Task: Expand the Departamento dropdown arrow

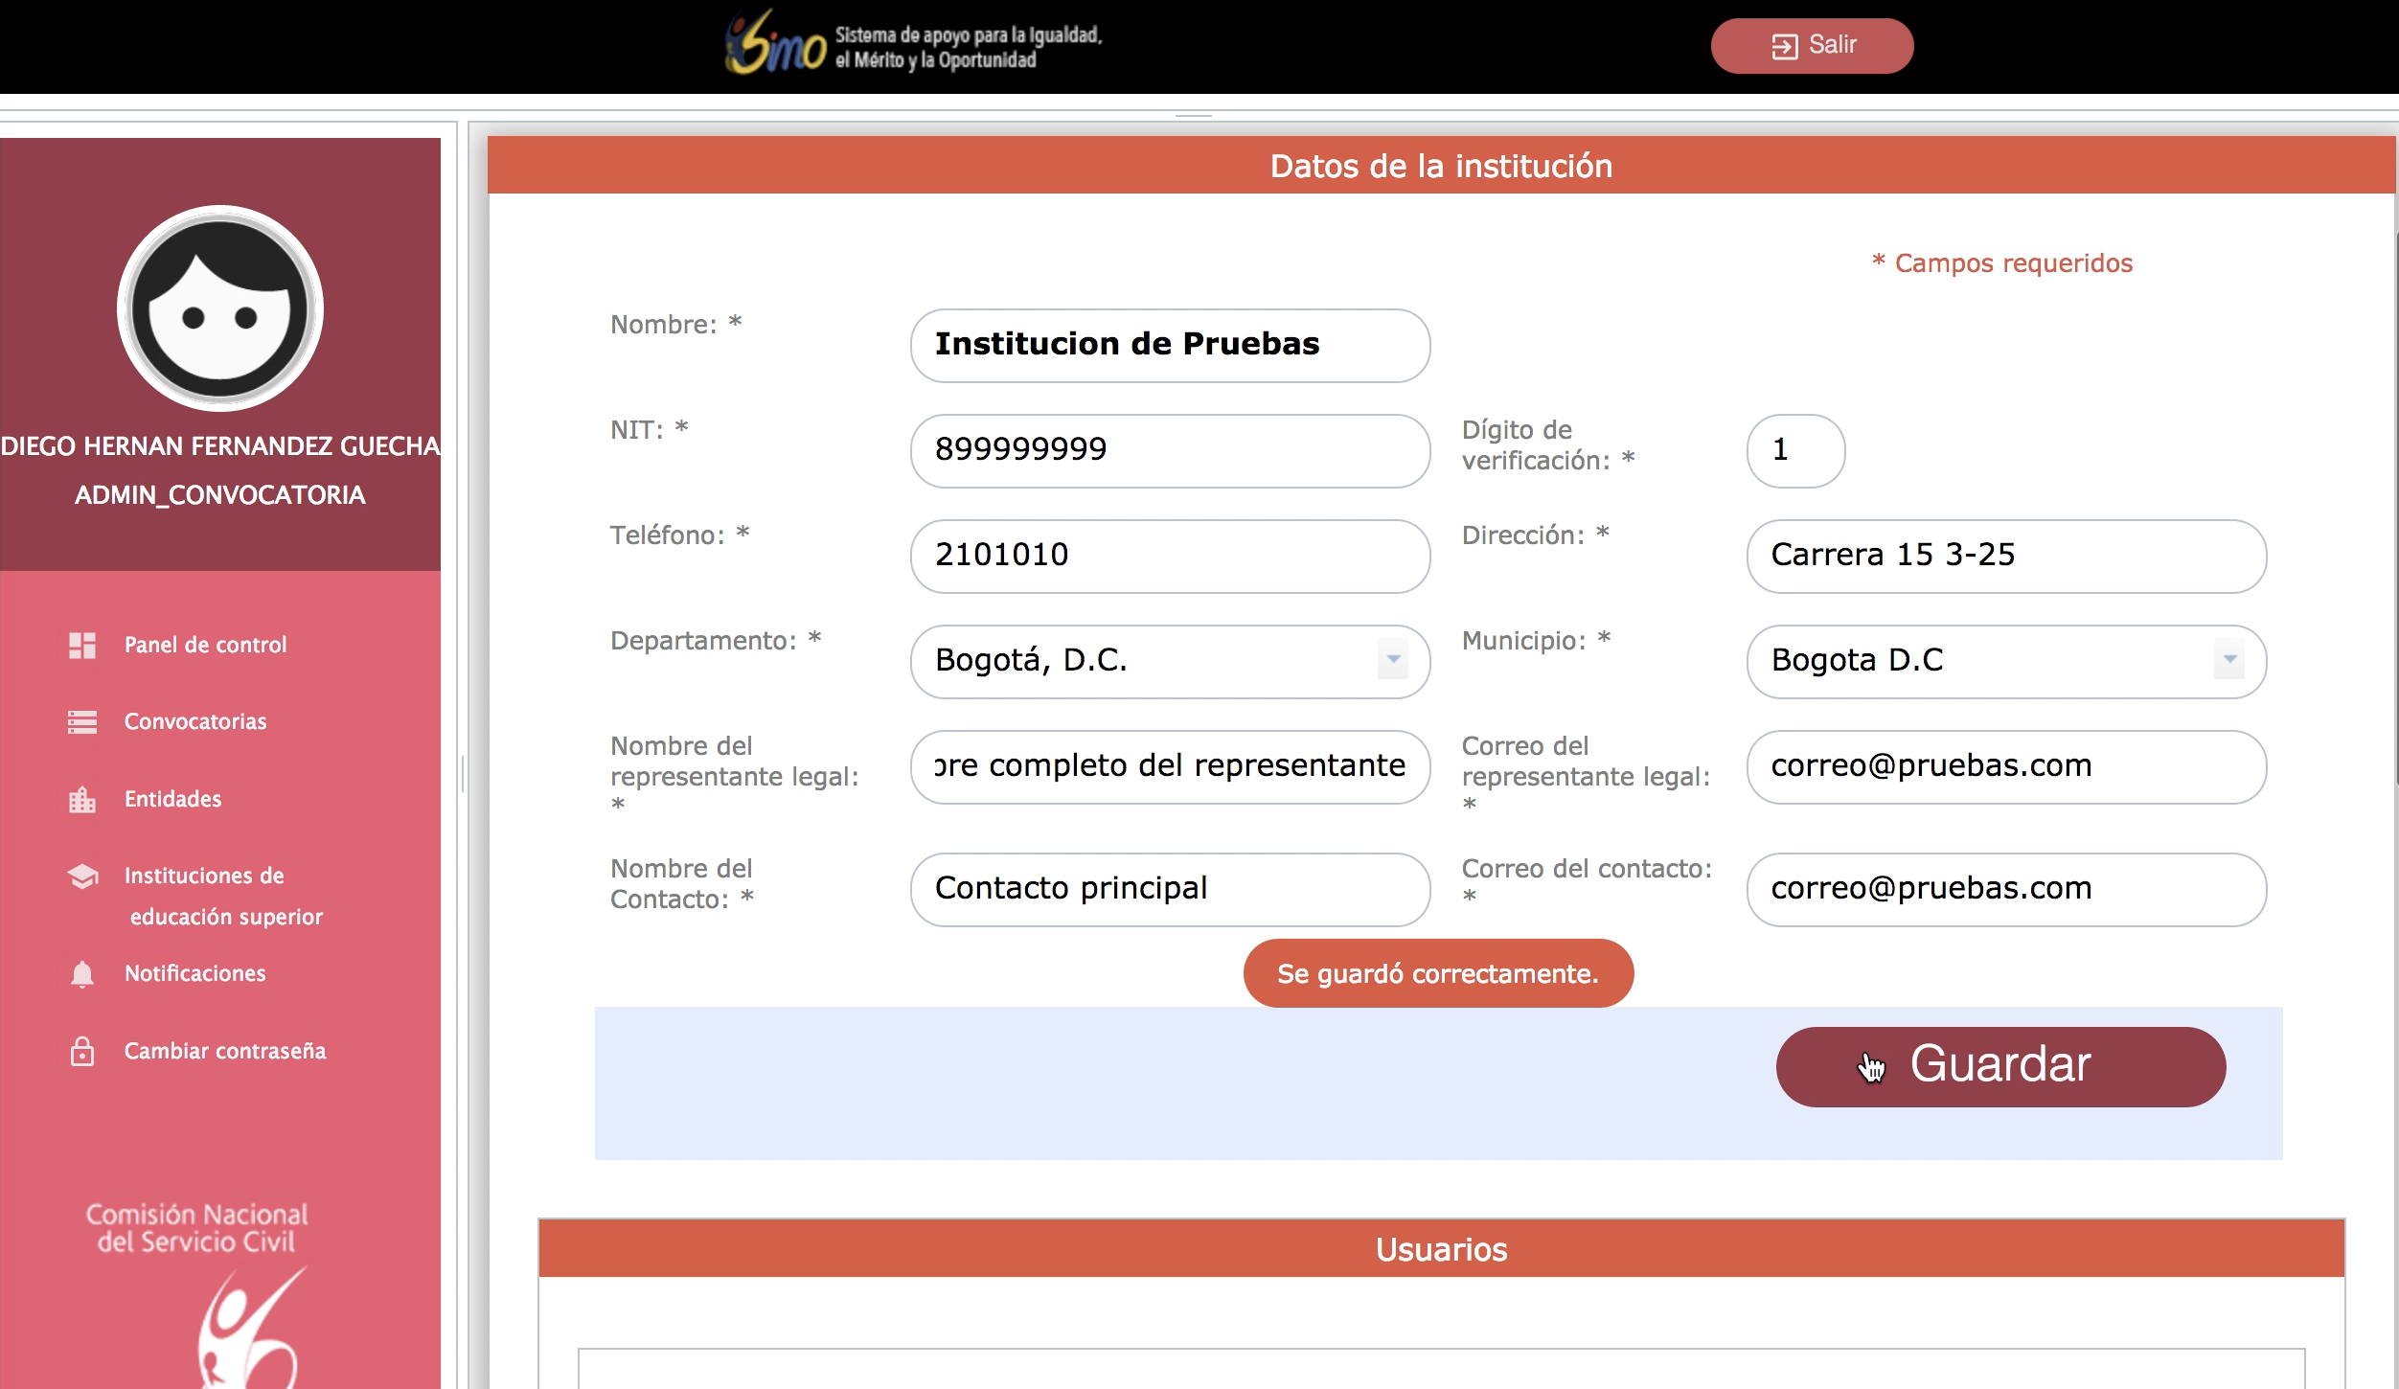Action: tap(1393, 660)
